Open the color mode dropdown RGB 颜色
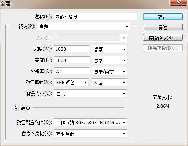The height and width of the screenshot is (146, 188). pyautogui.click(x=71, y=82)
